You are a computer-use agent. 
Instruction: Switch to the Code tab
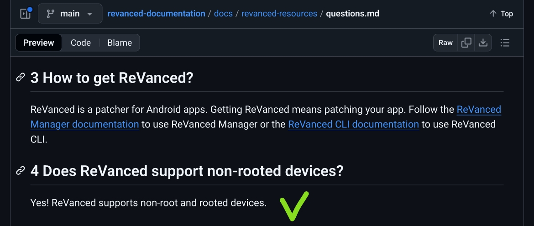pos(80,43)
